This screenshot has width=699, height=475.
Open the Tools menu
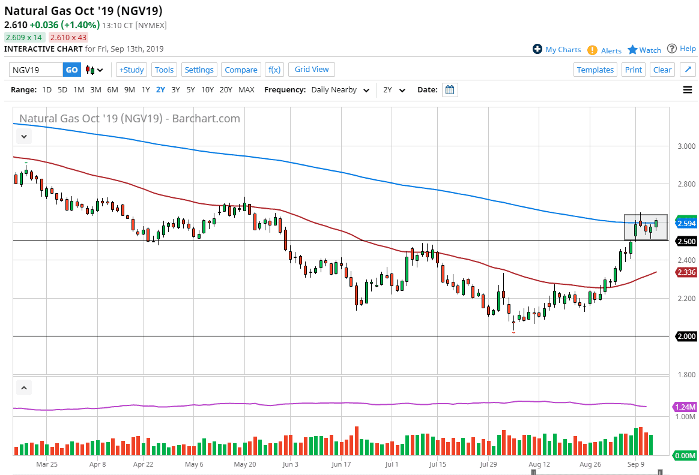[x=164, y=70]
